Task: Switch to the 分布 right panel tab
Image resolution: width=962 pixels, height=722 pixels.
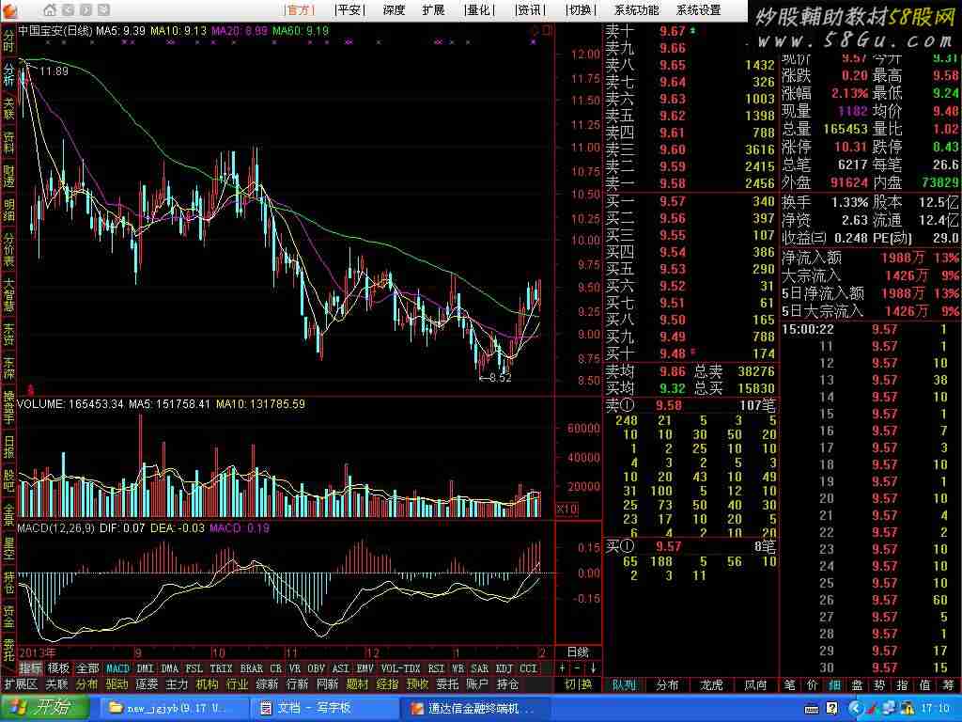Action: coord(668,684)
